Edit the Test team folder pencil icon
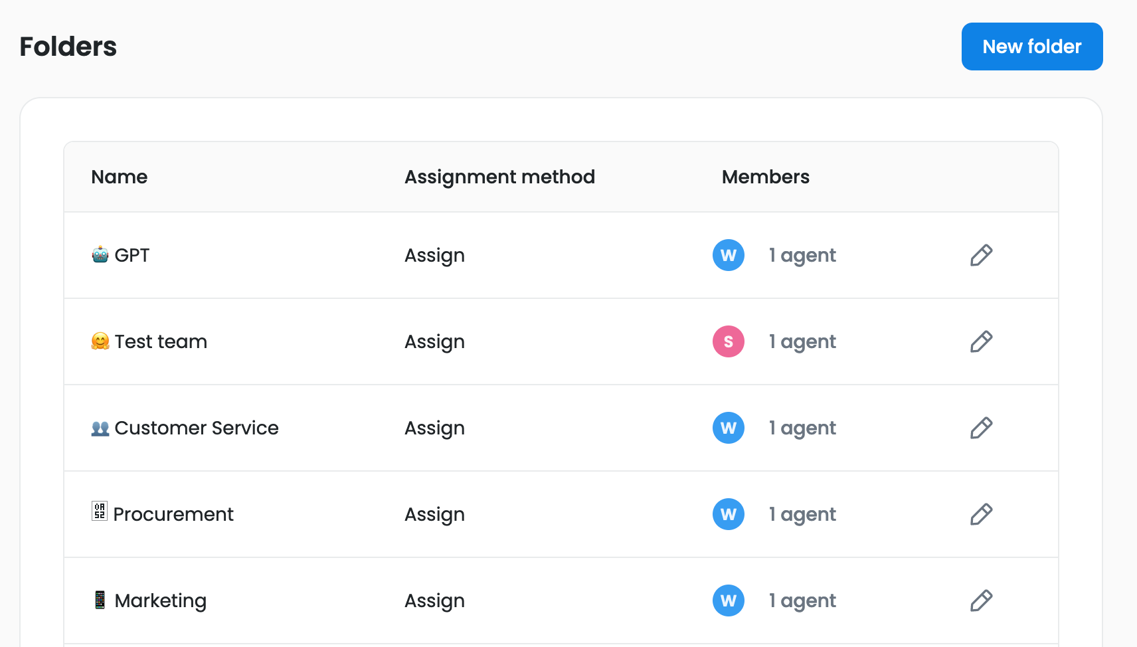The width and height of the screenshot is (1137, 647). coord(981,341)
